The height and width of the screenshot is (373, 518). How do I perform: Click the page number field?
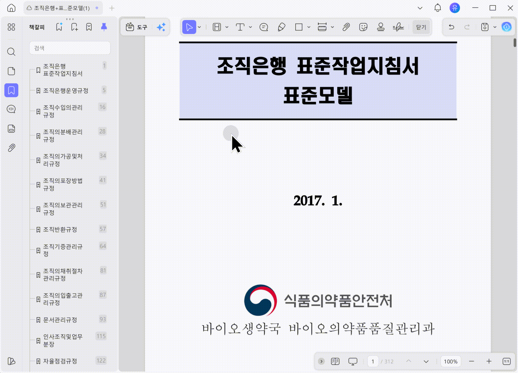pyautogui.click(x=373, y=361)
